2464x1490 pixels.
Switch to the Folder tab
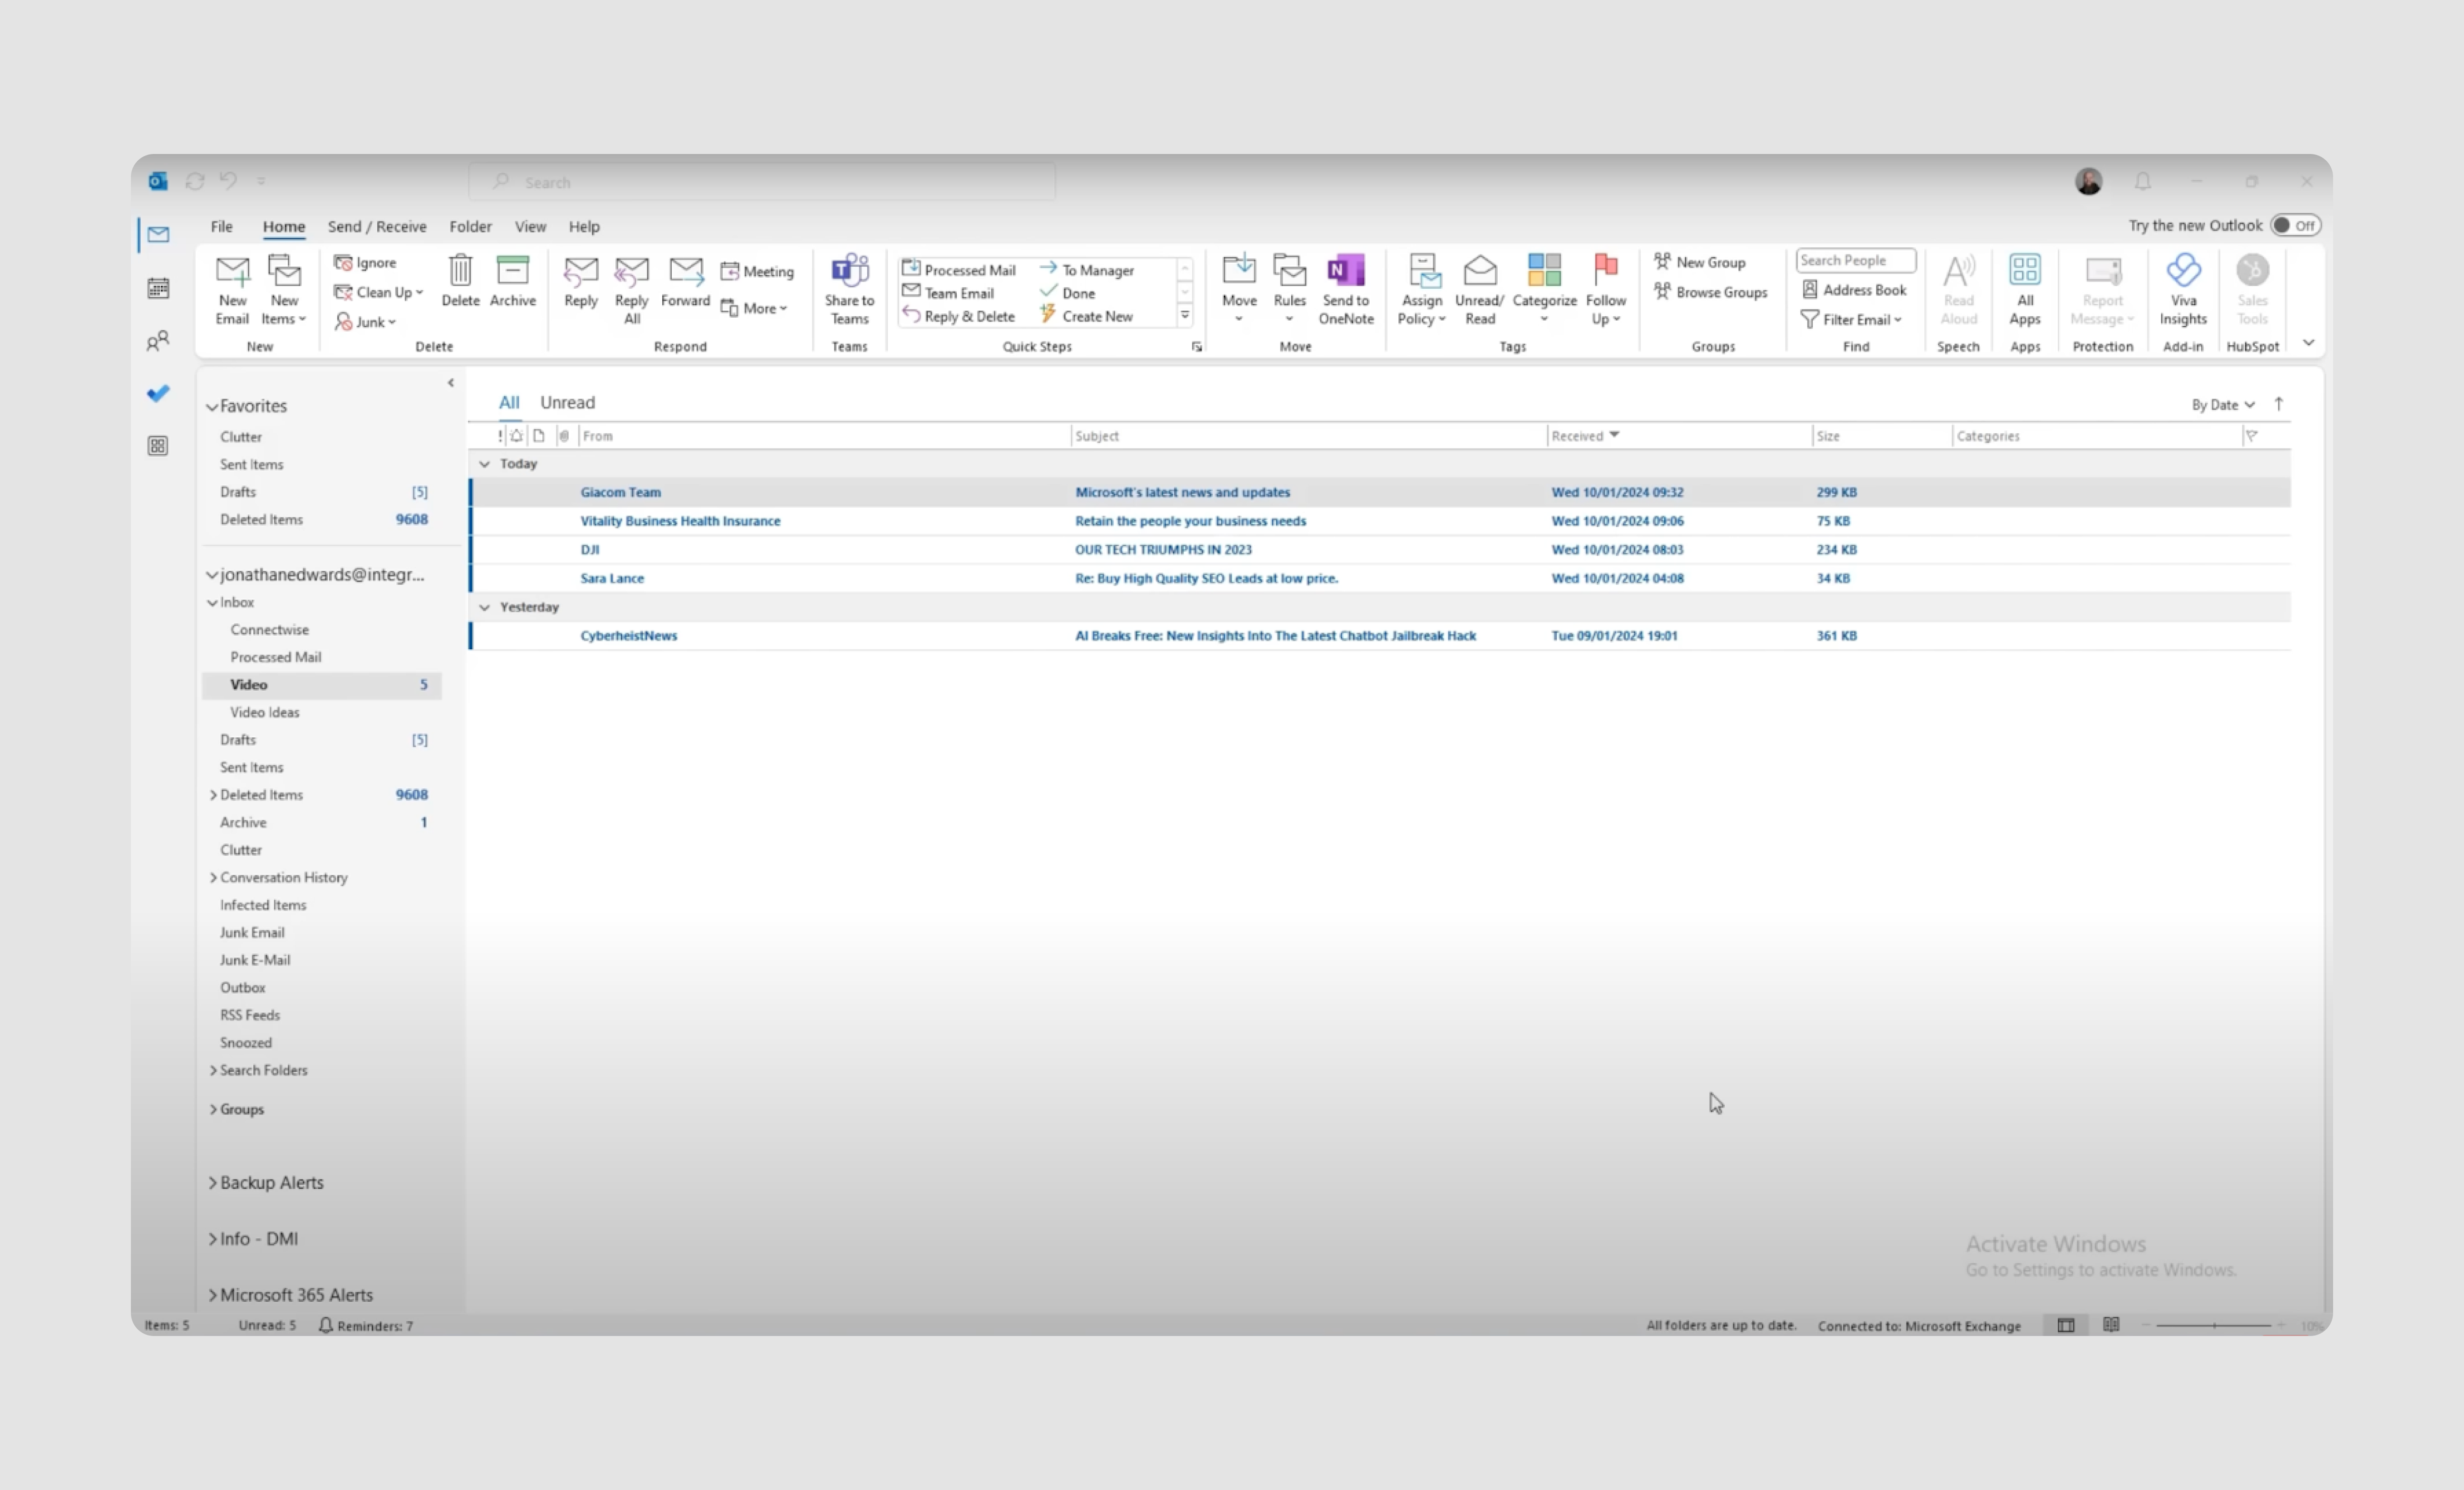pyautogui.click(x=470, y=227)
